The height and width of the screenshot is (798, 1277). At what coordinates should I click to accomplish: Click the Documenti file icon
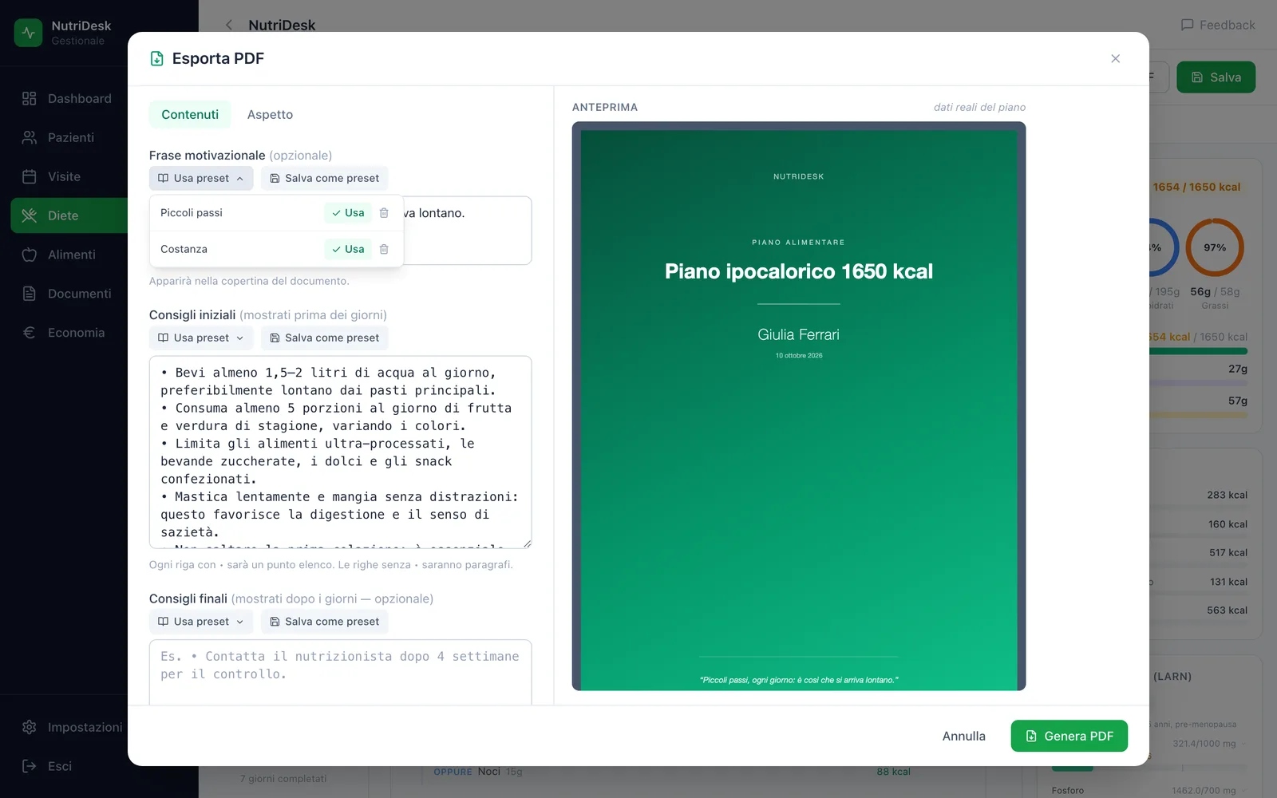click(x=30, y=294)
